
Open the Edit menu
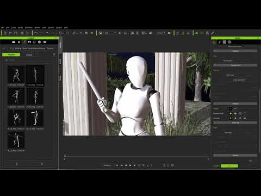pos(8,28)
